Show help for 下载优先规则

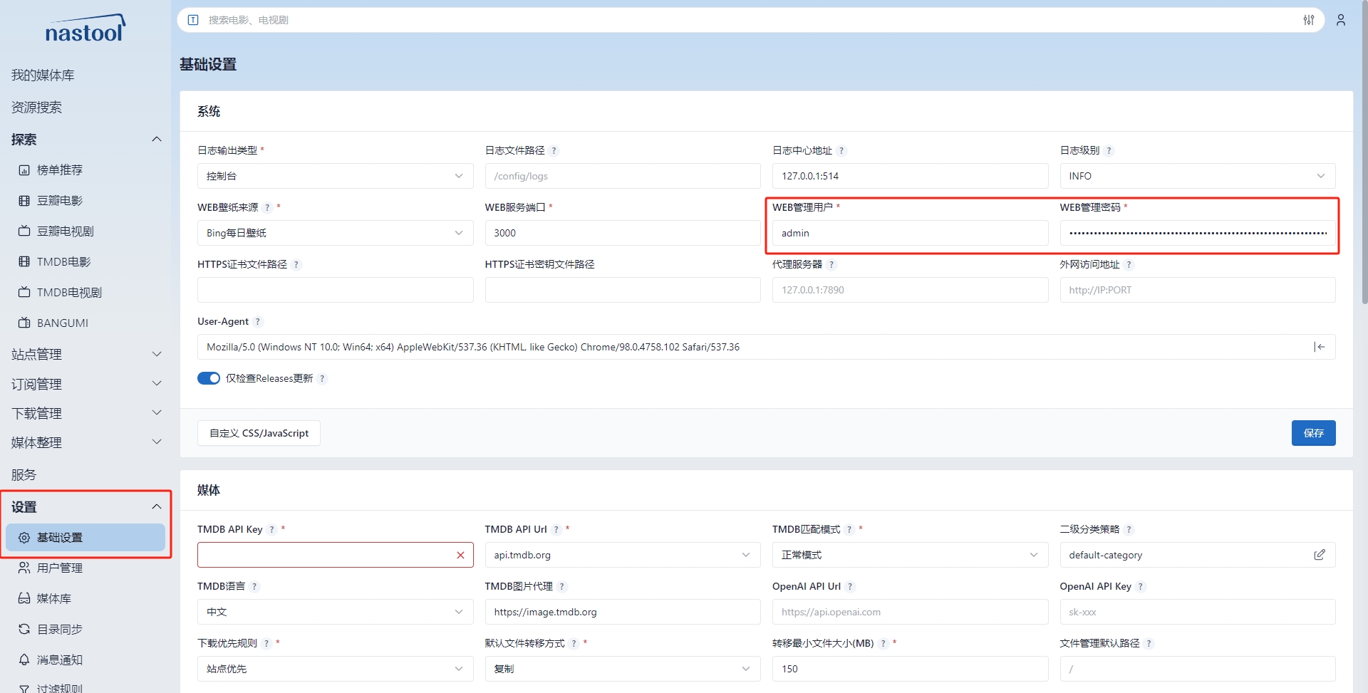[x=266, y=644]
